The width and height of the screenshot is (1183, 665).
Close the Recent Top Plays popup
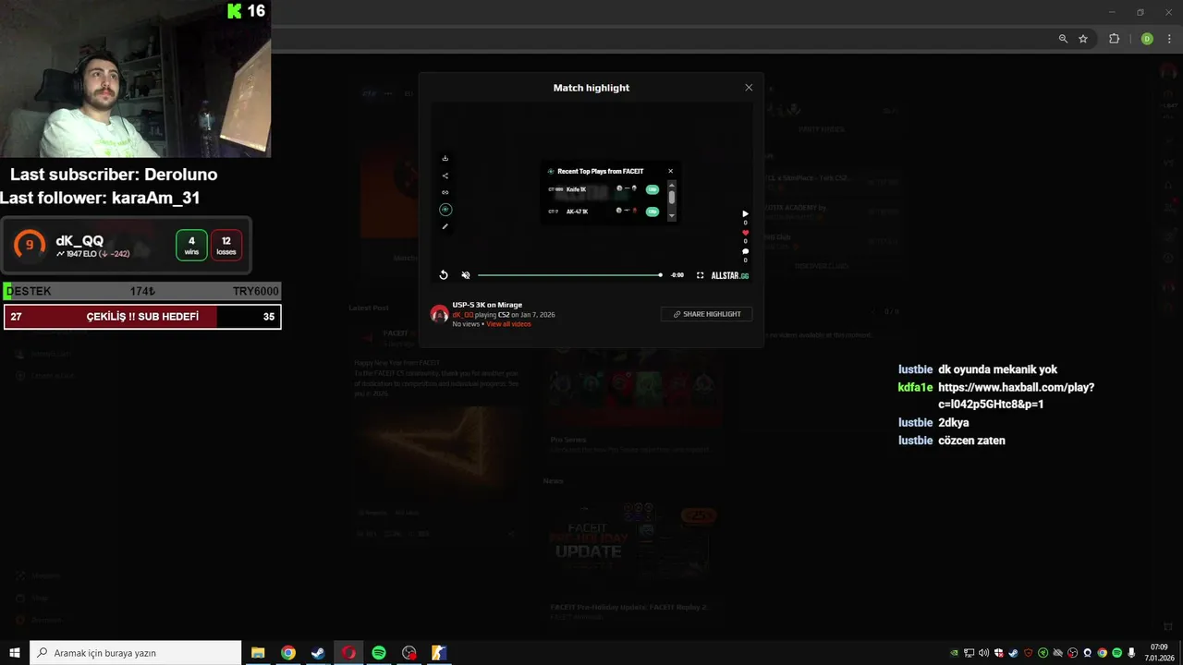[671, 171]
